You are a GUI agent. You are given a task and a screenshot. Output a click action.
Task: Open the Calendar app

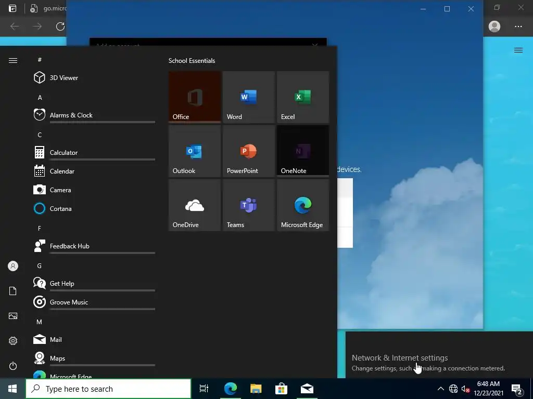[x=94, y=171]
